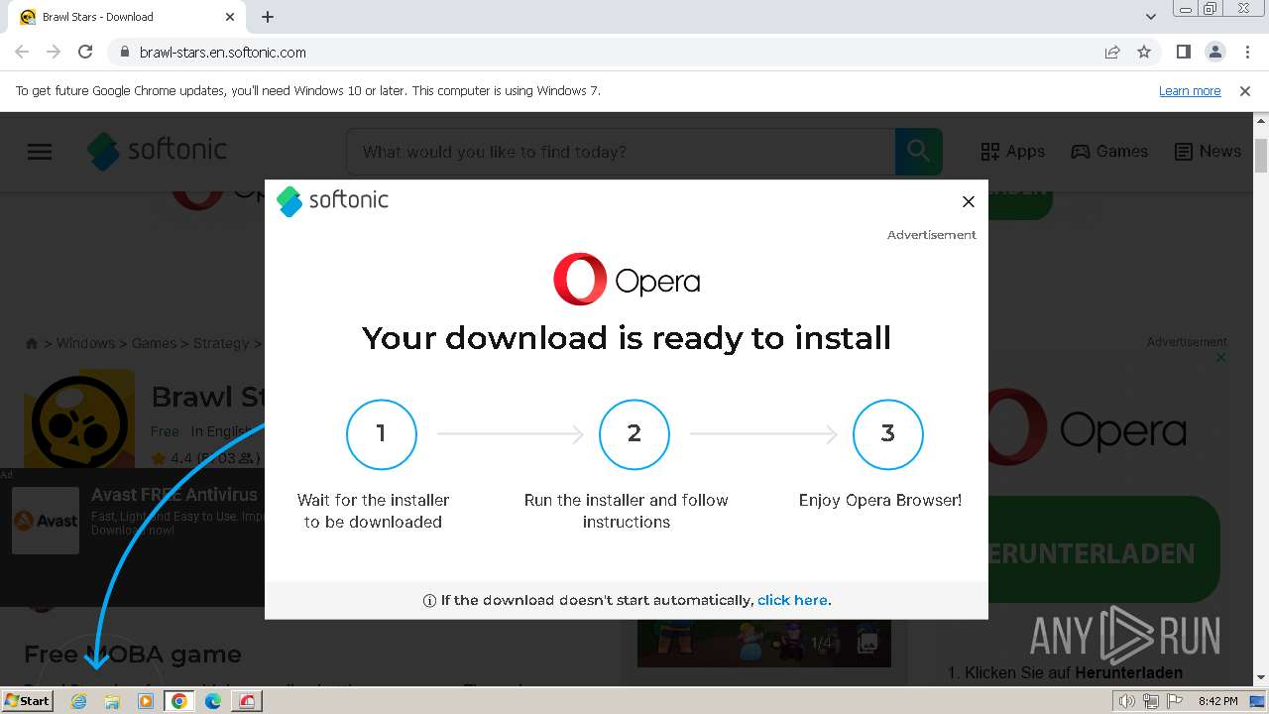Image resolution: width=1269 pixels, height=714 pixels.
Task: Select the Brawl Stars - Download tab
Action: point(127,17)
